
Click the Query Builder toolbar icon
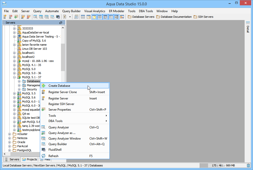(x=52, y=16)
